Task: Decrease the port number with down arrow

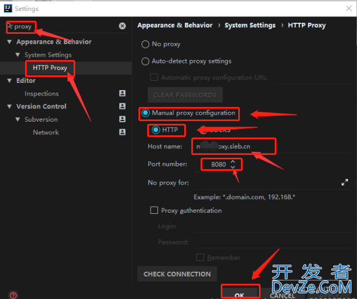Action: coord(233,167)
